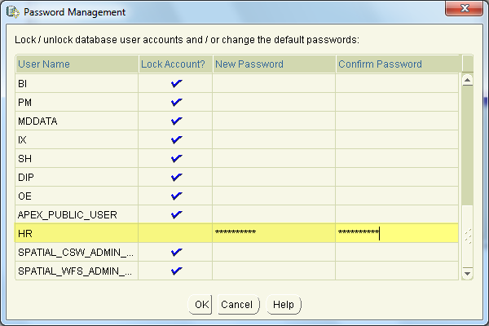Check the Lock Account cell for HR
This screenshot has width=489, height=326.
click(x=175, y=233)
